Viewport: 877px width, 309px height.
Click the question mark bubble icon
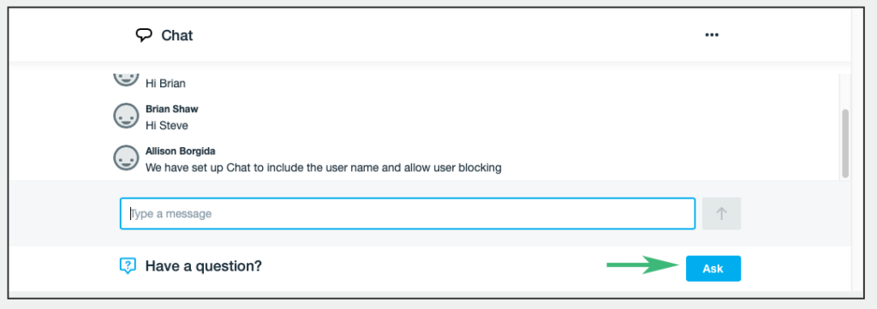point(128,266)
